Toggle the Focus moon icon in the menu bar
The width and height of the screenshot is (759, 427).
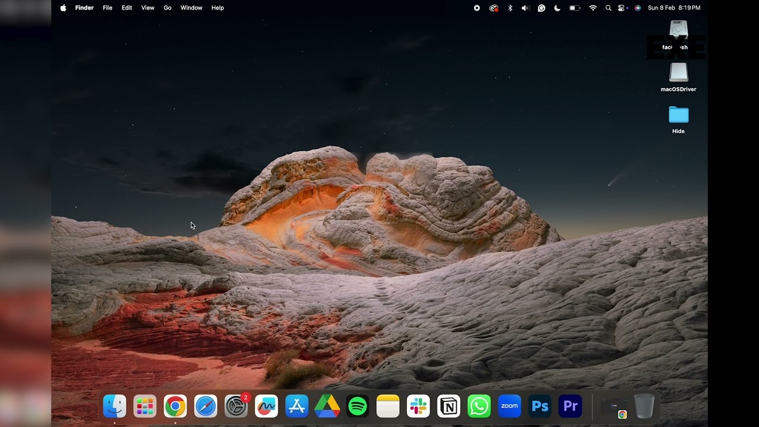tap(557, 8)
